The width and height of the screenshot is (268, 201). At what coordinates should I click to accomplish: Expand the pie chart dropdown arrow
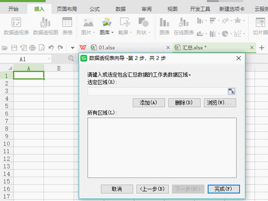(231, 33)
